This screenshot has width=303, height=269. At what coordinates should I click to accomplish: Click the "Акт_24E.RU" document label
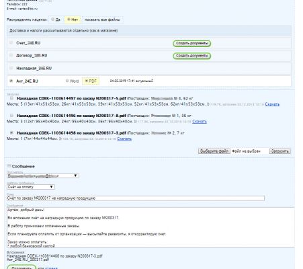point(27,81)
